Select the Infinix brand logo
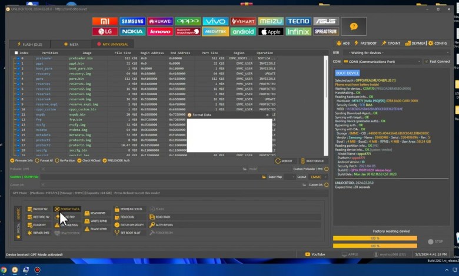Image resolution: width=459 pixels, height=276 pixels. (298, 32)
